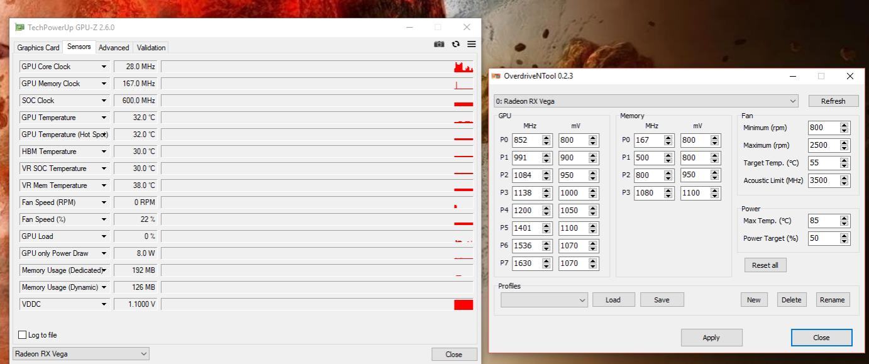Open the GPU Temperature sensor dropdown
The image size is (869, 364).
tap(104, 118)
